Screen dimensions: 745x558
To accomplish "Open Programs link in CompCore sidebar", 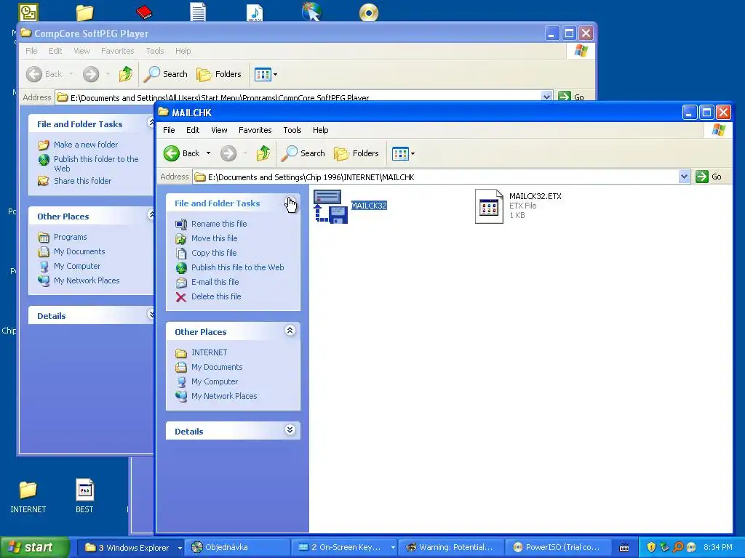I will pos(70,237).
